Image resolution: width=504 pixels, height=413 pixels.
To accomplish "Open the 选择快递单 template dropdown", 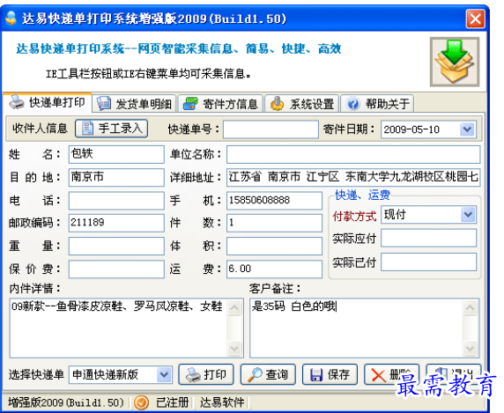I will point(164,374).
